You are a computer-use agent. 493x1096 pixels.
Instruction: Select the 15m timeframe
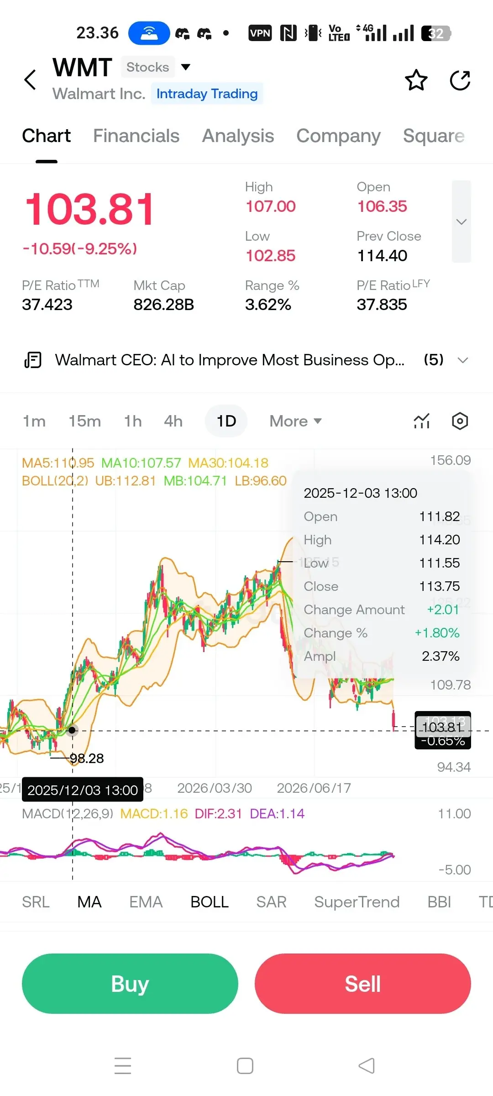(x=85, y=421)
